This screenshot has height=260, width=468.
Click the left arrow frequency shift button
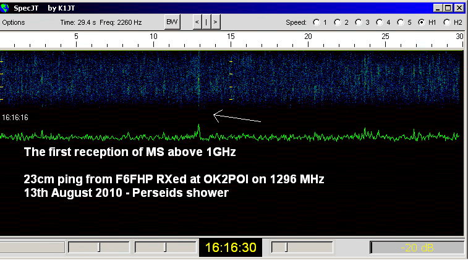tap(197, 22)
